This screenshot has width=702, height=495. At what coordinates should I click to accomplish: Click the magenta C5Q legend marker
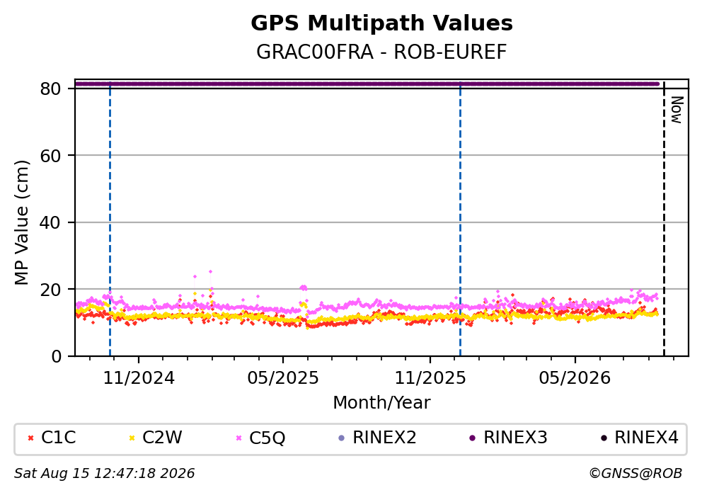coord(238,438)
